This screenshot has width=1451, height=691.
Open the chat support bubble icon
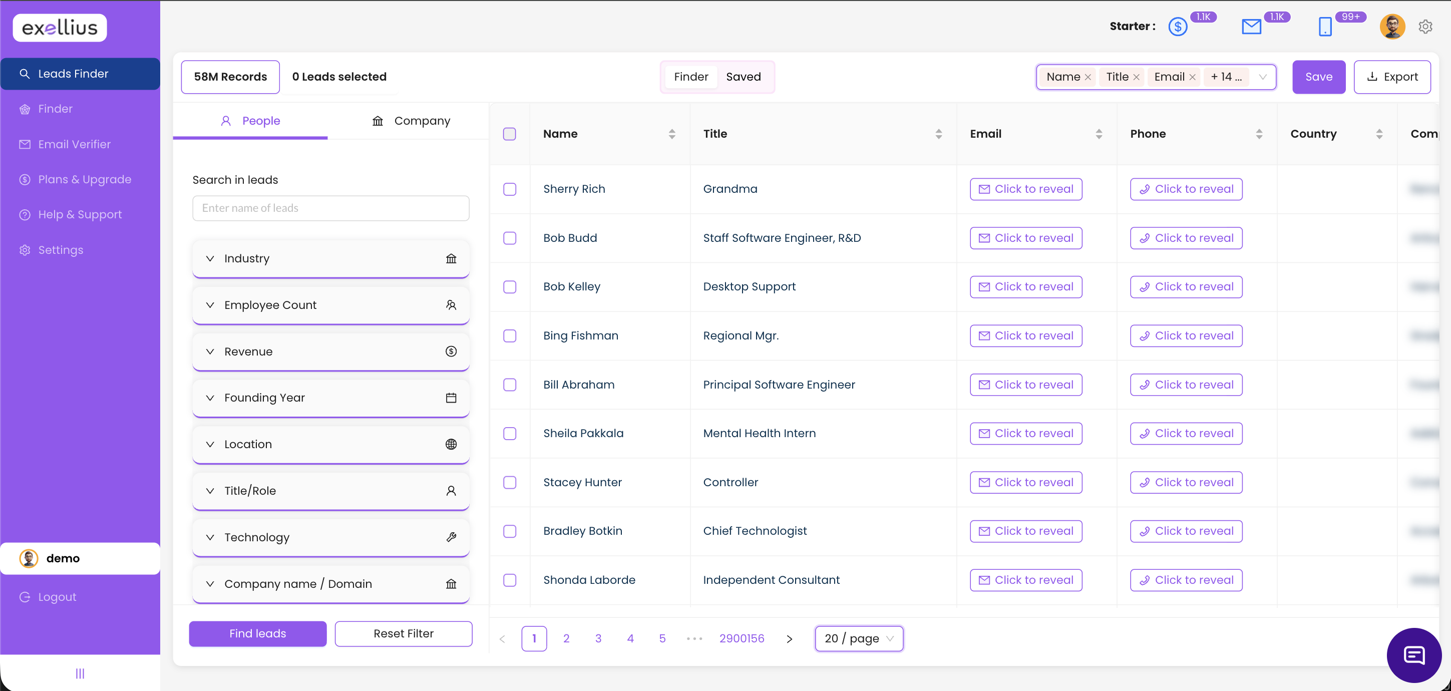pos(1414,655)
